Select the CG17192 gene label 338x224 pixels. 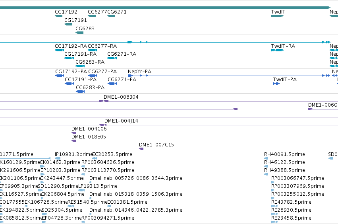tap(66, 12)
